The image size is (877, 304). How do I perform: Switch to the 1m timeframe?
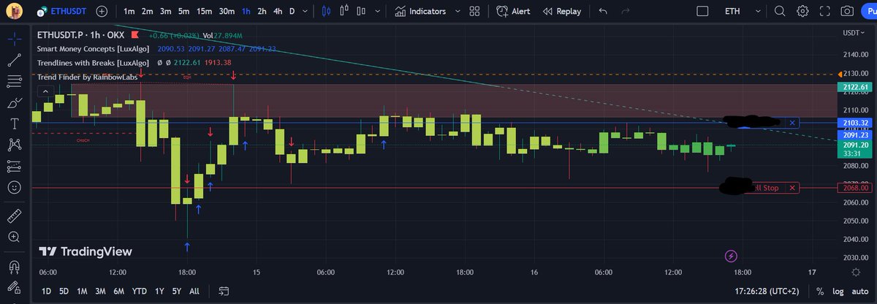(x=129, y=12)
